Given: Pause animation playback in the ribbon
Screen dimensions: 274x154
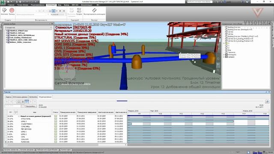Looking at the screenshot, I should [x=54, y=11].
